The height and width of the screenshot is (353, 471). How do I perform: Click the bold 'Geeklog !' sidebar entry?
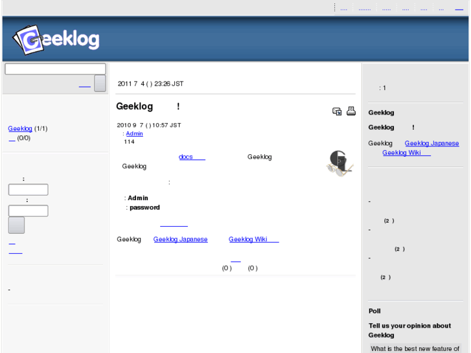pos(391,128)
